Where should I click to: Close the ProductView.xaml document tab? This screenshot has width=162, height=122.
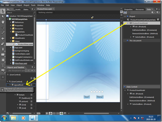(53, 9)
